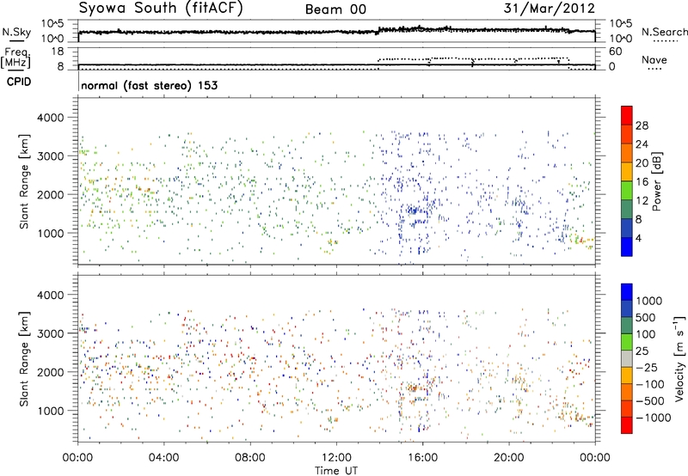Click the 20:00 time tick label
The height and width of the screenshot is (476, 688).
[x=508, y=458]
